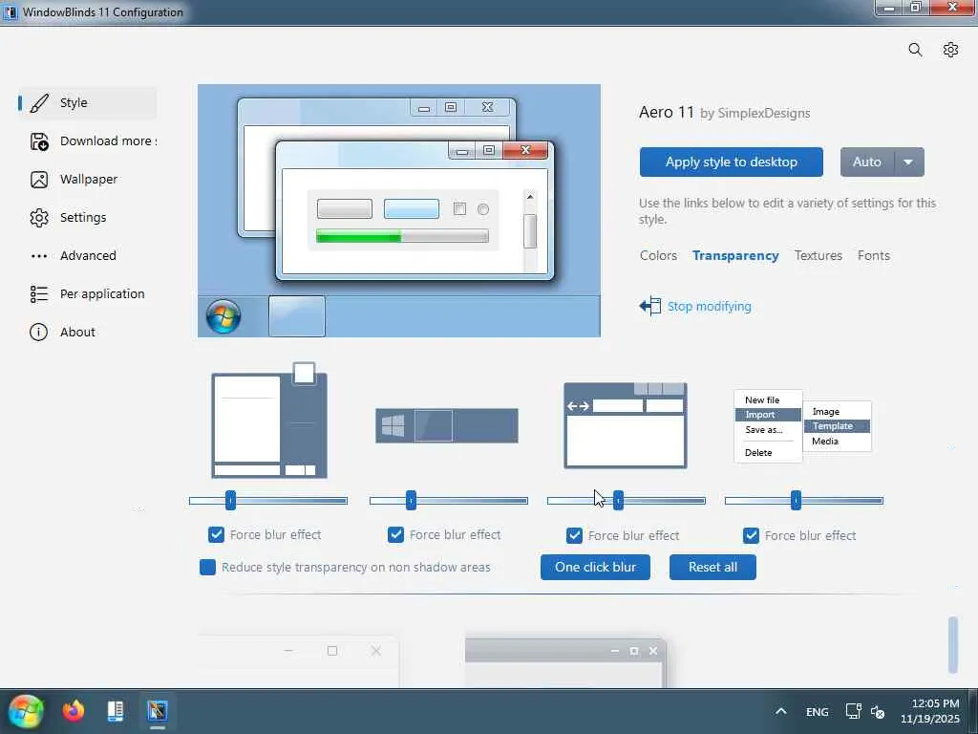Screen dimensions: 978x734
Task: Click the ENG language indicator
Action: 818,712
